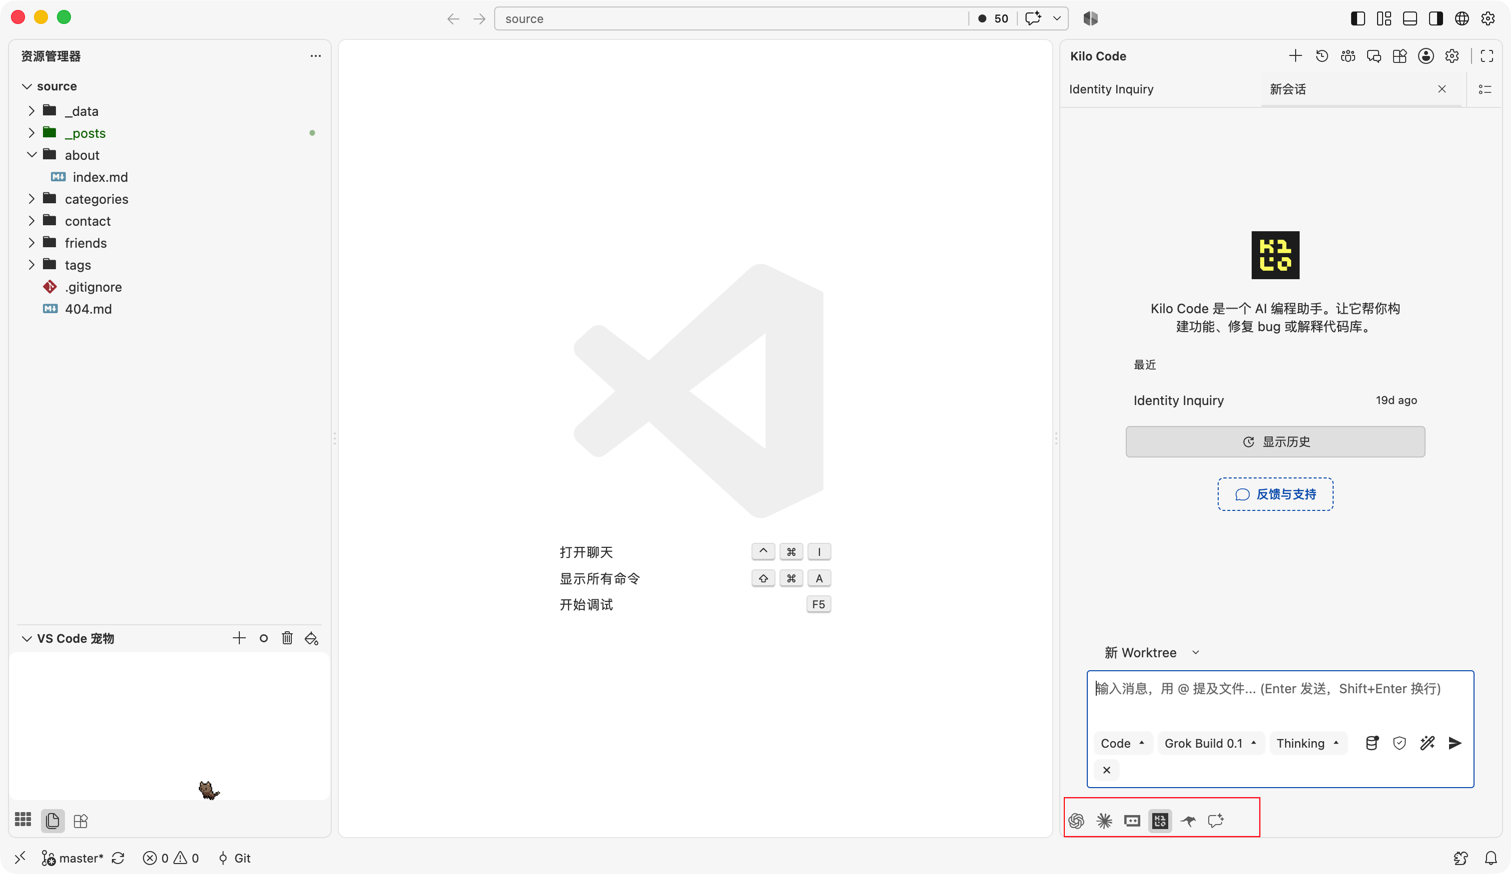This screenshot has height=874, width=1511.
Task: Collapse the about folder
Action: tap(32, 155)
